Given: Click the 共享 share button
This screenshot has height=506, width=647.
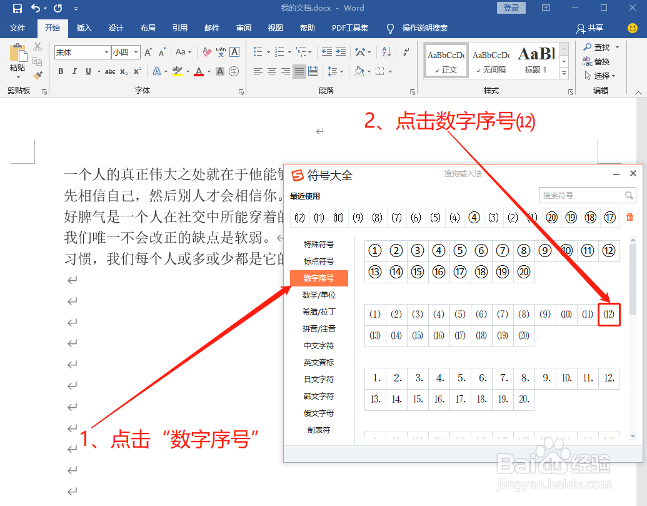Looking at the screenshot, I should (590, 28).
